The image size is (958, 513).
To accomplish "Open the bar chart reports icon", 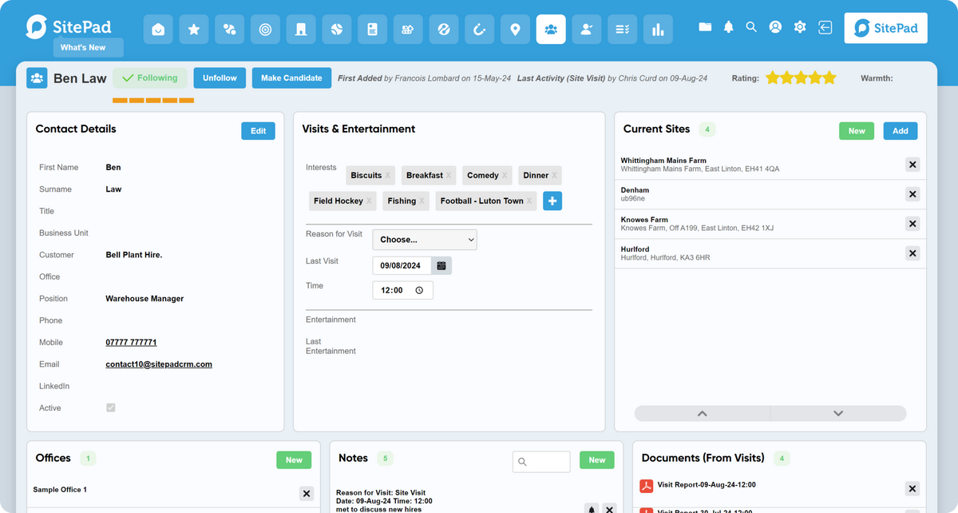I will (658, 30).
